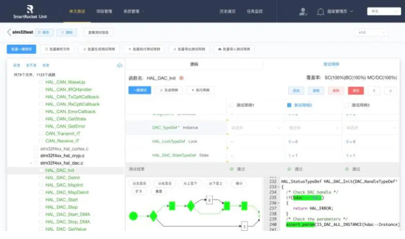Open the first top navigation menu item
405x239 pixels.
(x=77, y=11)
